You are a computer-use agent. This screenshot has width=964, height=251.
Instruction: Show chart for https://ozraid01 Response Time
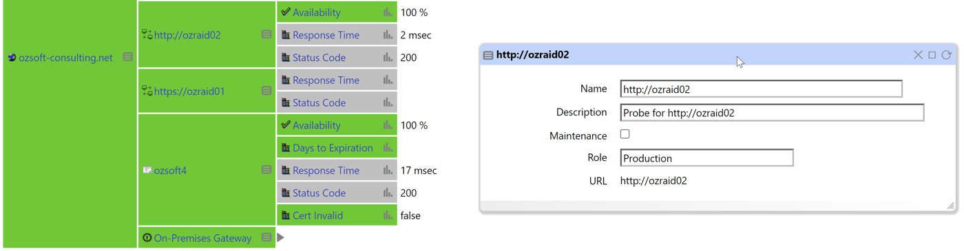(x=388, y=80)
